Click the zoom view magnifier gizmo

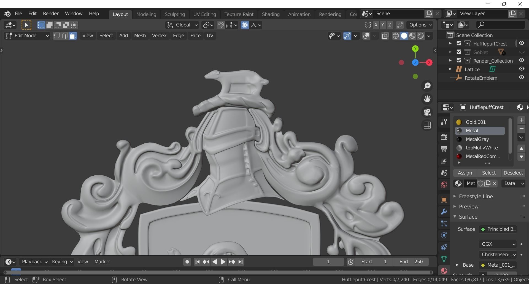(427, 86)
